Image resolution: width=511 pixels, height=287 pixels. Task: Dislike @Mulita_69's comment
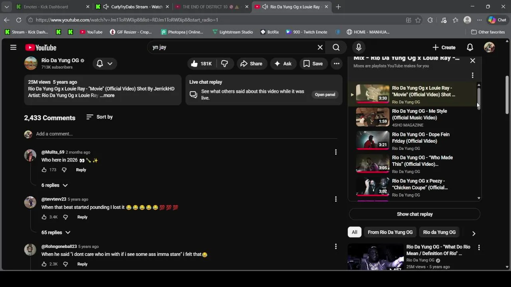coord(64,170)
